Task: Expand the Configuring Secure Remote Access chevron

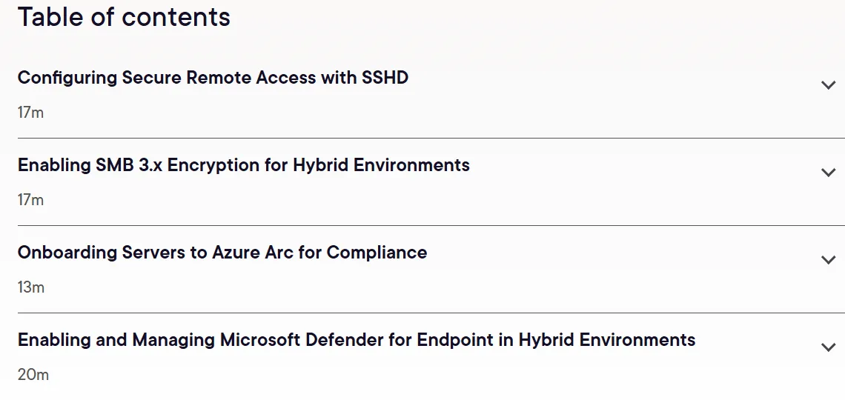Action: pos(828,85)
